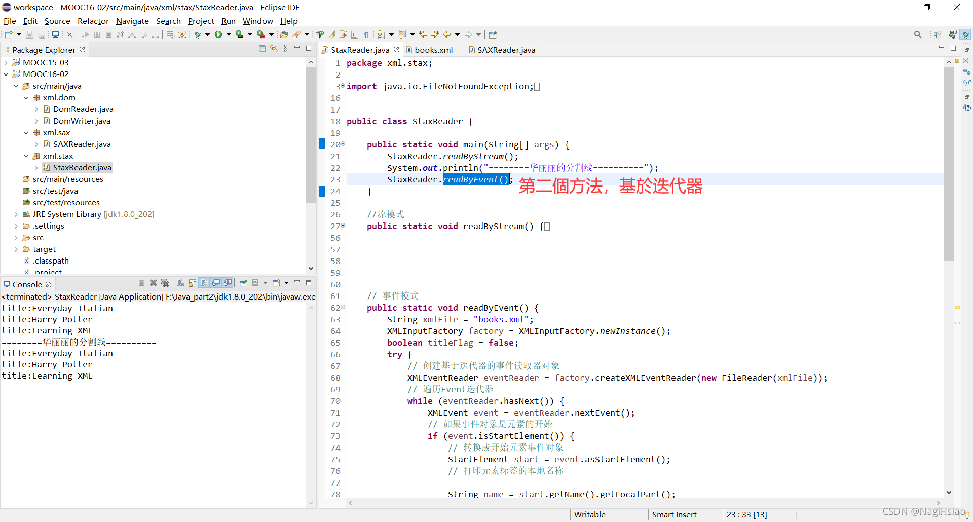
Task: Open the Run button dropdown arrow
Action: click(x=229, y=34)
